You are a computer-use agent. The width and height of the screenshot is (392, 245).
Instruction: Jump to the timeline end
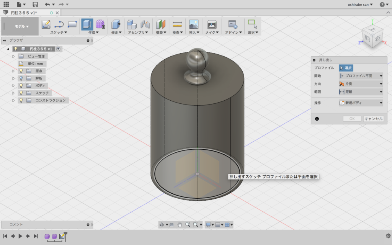(36, 236)
